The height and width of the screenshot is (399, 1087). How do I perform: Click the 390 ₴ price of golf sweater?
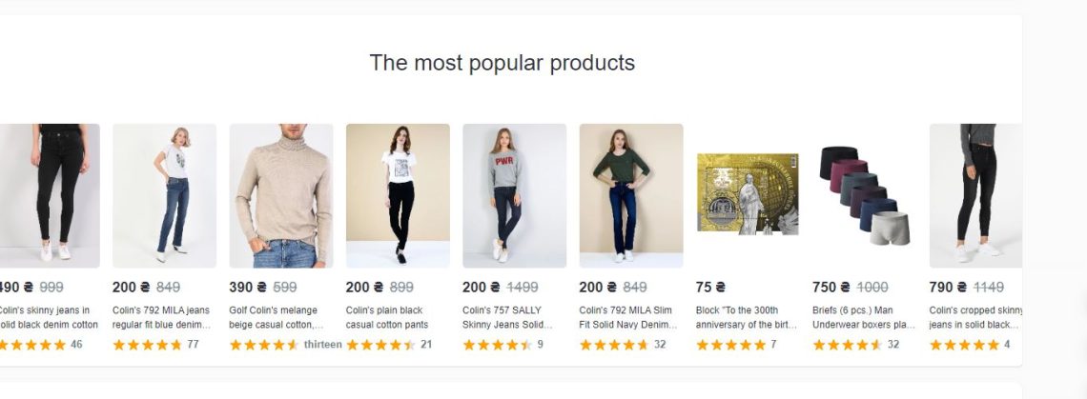pos(248,287)
